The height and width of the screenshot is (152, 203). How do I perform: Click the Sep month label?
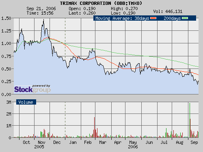pyautogui.click(x=194, y=142)
